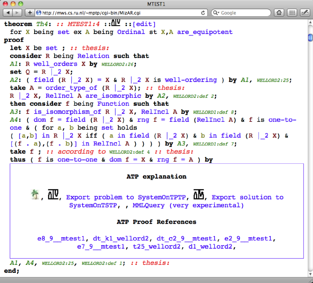313x283 pixels.
Task: Click the palm tree icon in ATP explanation
Action: (x=35, y=194)
